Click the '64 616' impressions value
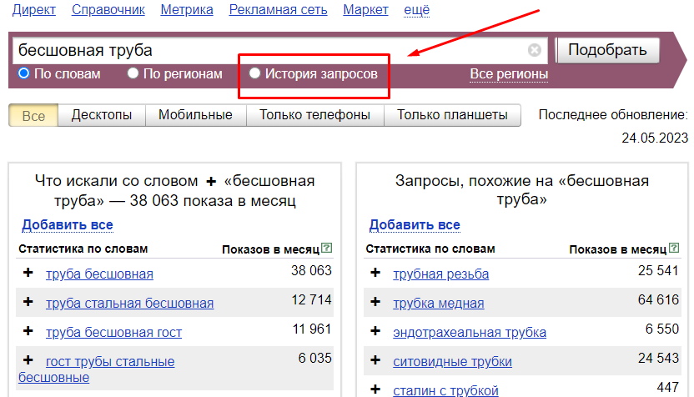The height and width of the screenshot is (397, 694). 658,299
